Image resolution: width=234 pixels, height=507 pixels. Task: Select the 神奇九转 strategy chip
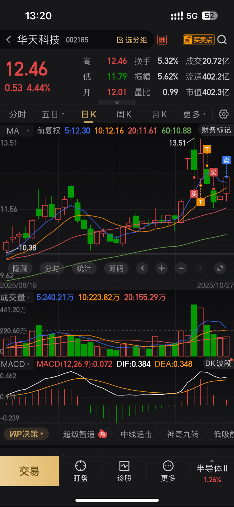(183, 434)
